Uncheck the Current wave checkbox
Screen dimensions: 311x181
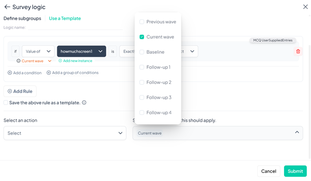pyautogui.click(x=142, y=37)
